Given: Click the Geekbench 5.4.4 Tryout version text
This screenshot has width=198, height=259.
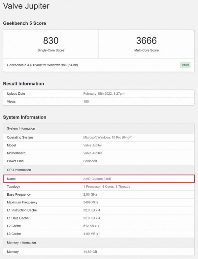Looking at the screenshot, I should [x=42, y=65].
